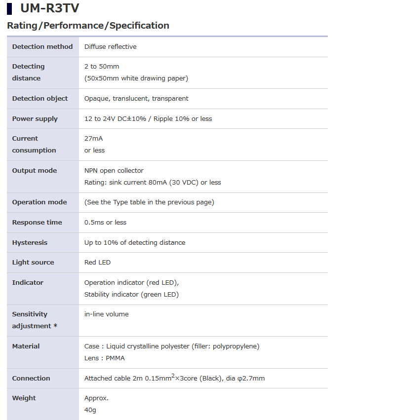Click the Stability indicator green LED text
Viewport: 394px width, 420px height.
click(131, 295)
